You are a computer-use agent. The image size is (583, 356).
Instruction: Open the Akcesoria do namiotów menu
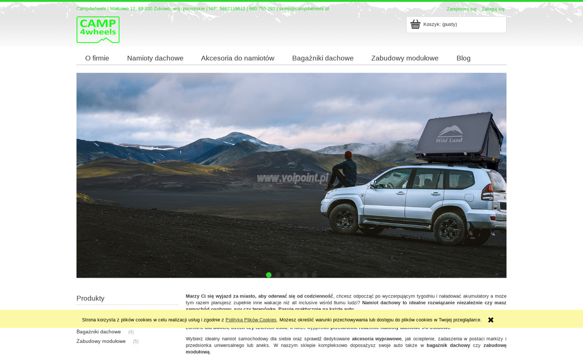point(237,58)
